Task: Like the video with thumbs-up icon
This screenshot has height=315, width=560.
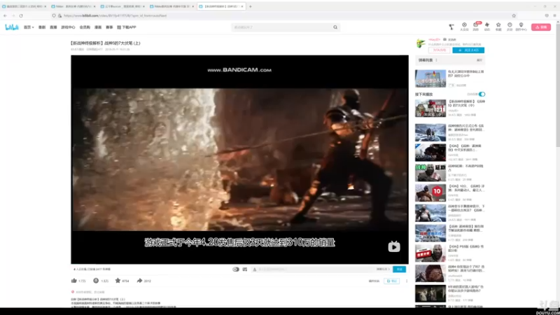Action: pos(74,281)
